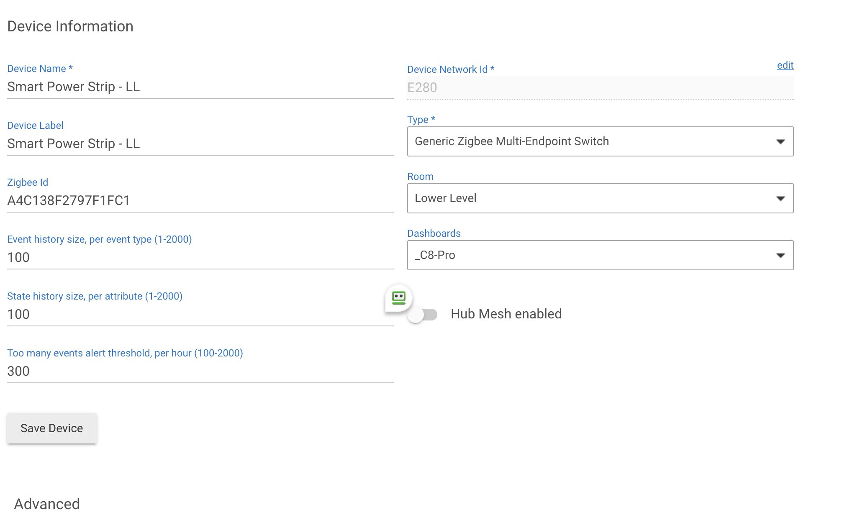The height and width of the screenshot is (528, 842).
Task: Click the Hub Mesh enabled label text
Action: pyautogui.click(x=506, y=314)
